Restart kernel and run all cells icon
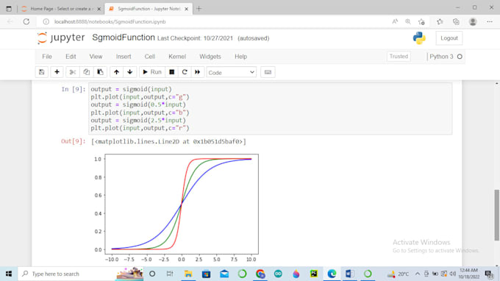 pos(197,72)
